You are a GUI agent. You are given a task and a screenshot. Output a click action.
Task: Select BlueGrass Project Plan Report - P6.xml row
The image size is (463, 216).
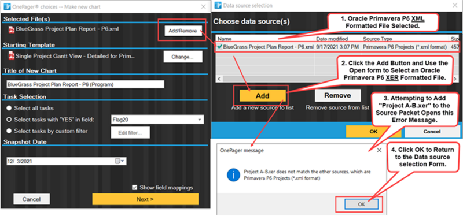(337, 47)
